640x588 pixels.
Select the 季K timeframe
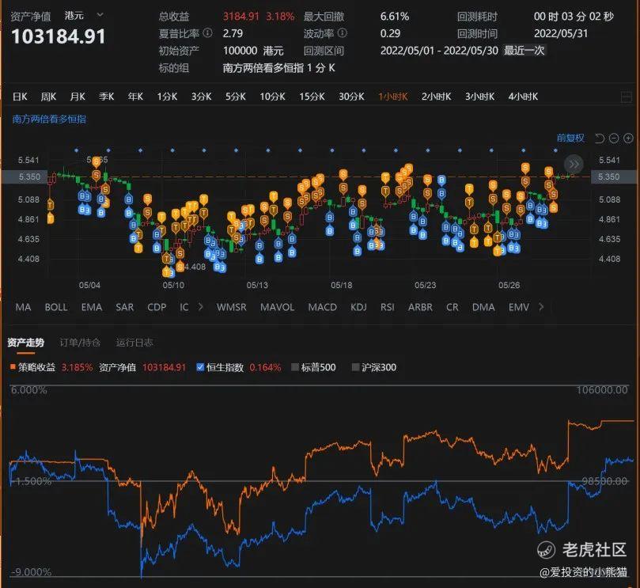[107, 97]
